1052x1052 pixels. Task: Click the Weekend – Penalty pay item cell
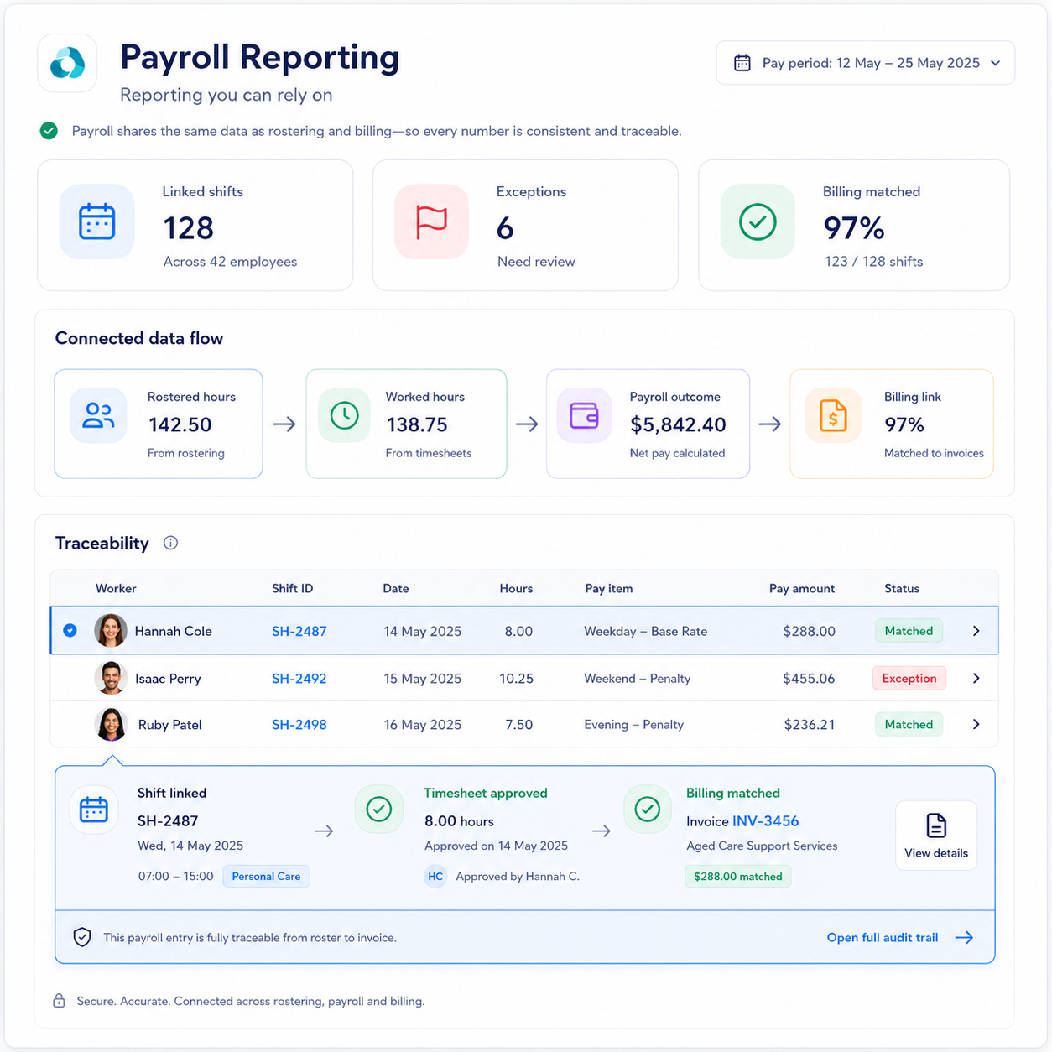(x=638, y=678)
